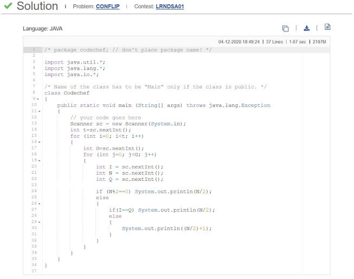Click the 'int I = sc.nextInt();' line
The image size is (354, 279).
(130, 167)
